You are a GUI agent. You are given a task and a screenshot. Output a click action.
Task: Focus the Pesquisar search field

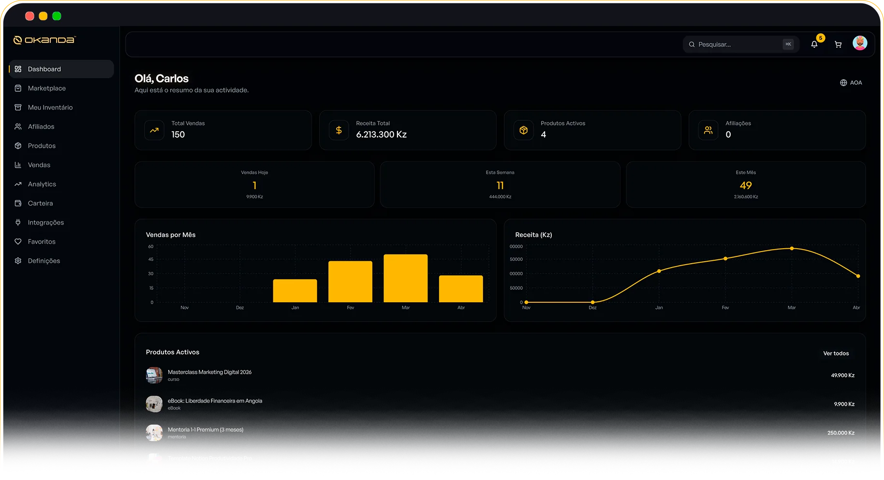pos(740,44)
